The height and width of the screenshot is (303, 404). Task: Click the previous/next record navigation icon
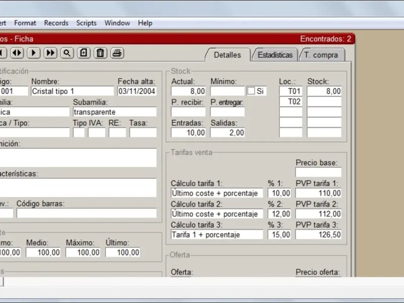[17, 53]
